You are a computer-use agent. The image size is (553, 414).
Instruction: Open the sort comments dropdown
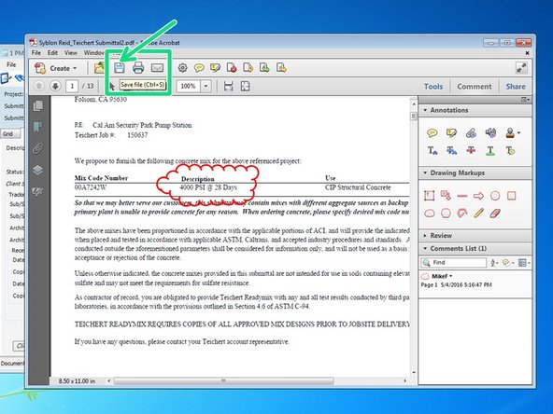coord(494,263)
